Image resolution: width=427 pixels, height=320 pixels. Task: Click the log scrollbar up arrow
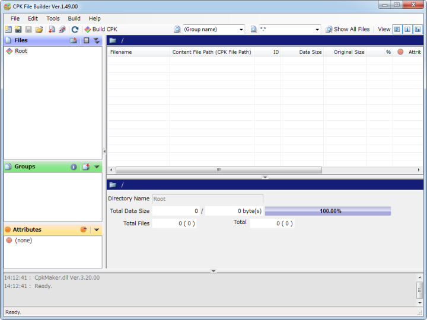tap(420, 277)
